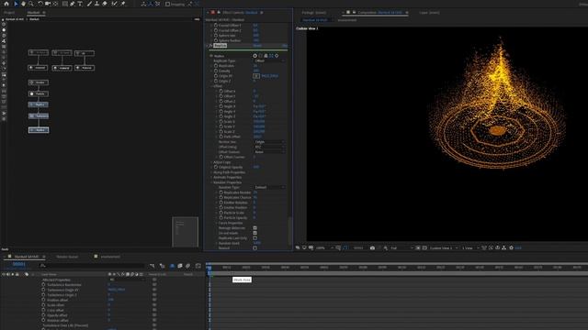Switch to the Project panel tab
This screenshot has width=588, height=330.
pos(9,12)
